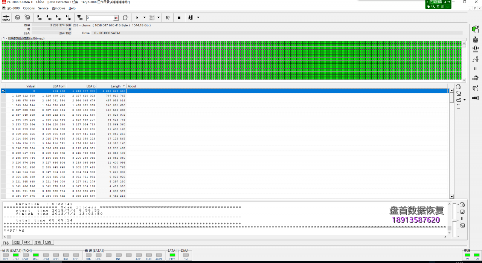Click the RESET icon in right sidebar
Image resolution: width=482 pixels, height=263 pixels.
[475, 39]
